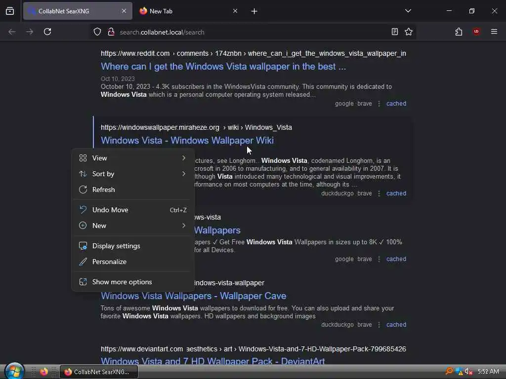The height and width of the screenshot is (379, 506).
Task: Open cached version of third Wallpapers result
Action: tap(396, 259)
